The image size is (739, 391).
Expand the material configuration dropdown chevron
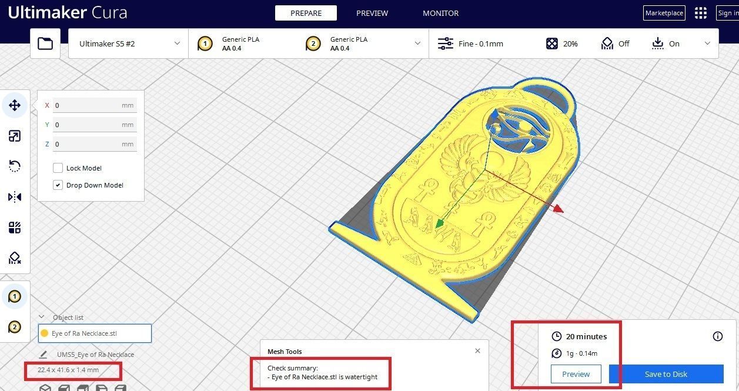pos(417,44)
